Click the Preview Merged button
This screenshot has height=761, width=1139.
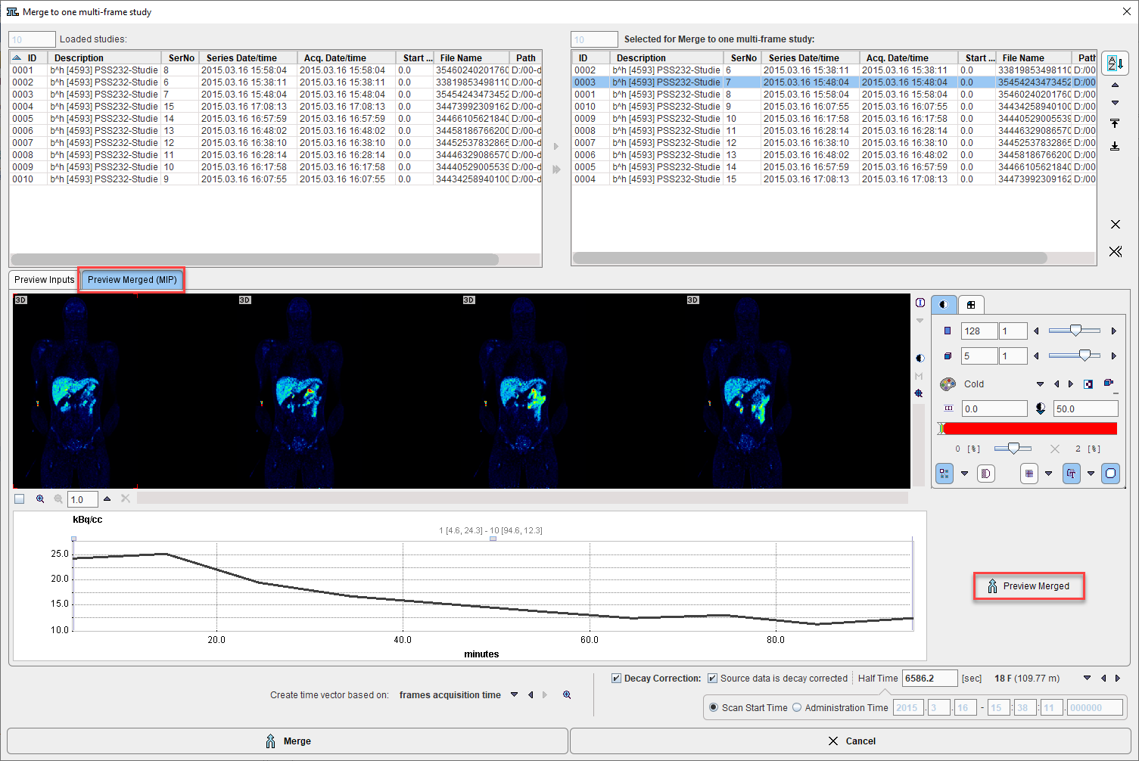point(1029,586)
